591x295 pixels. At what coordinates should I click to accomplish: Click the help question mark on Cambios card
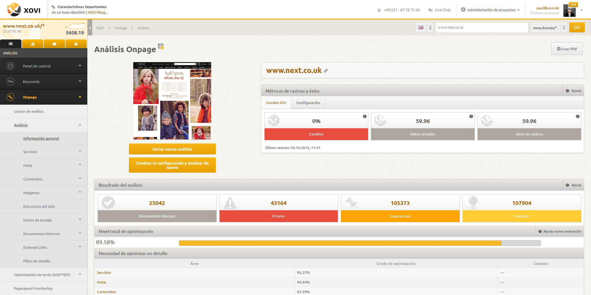tap(365, 116)
